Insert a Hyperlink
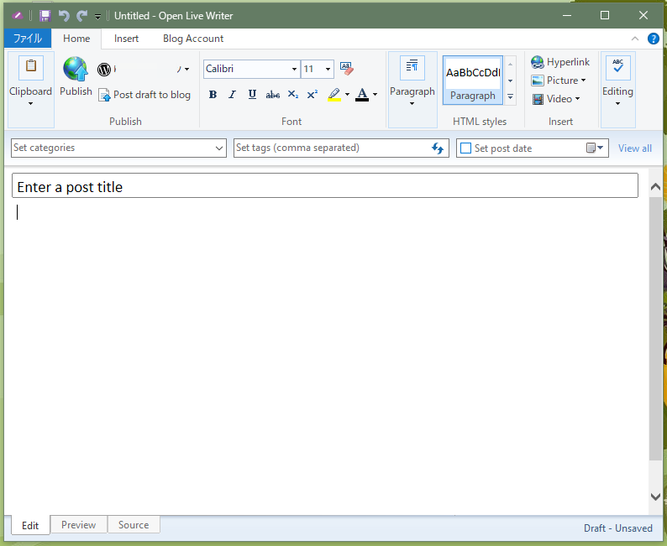The height and width of the screenshot is (546, 667). pyautogui.click(x=560, y=62)
